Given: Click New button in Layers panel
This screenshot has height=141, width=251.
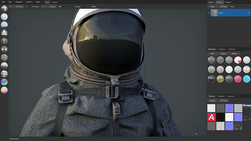Looking at the screenshot, I should [212, 7].
